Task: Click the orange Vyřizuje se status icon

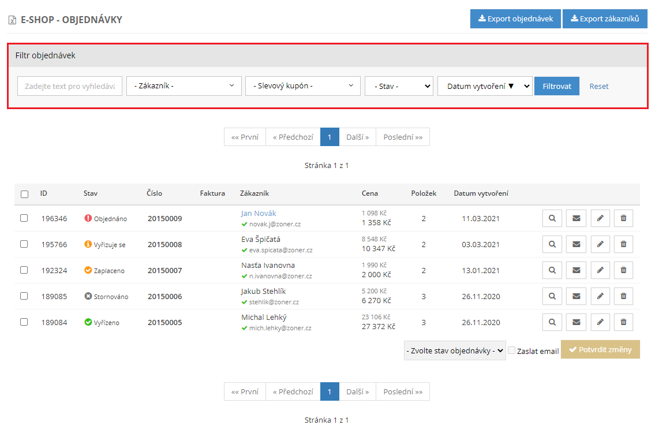Action: tap(88, 244)
